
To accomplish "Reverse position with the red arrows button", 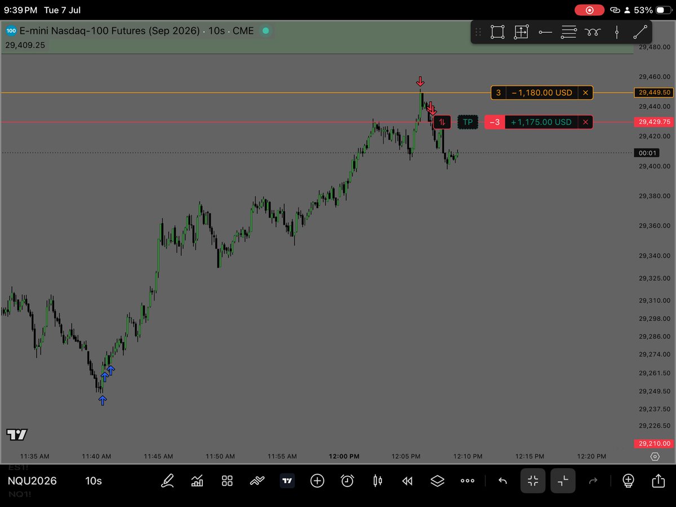I will click(x=443, y=122).
